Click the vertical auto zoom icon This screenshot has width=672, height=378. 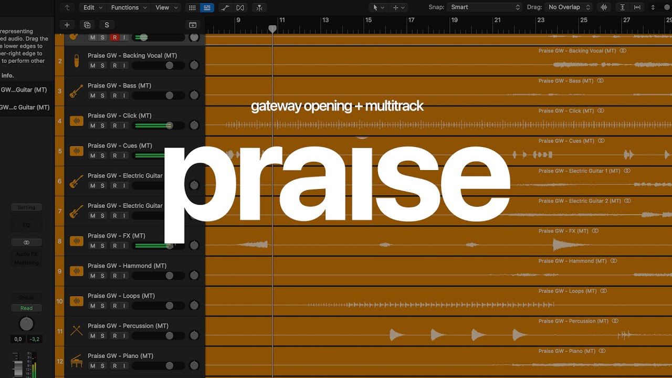[623, 7]
